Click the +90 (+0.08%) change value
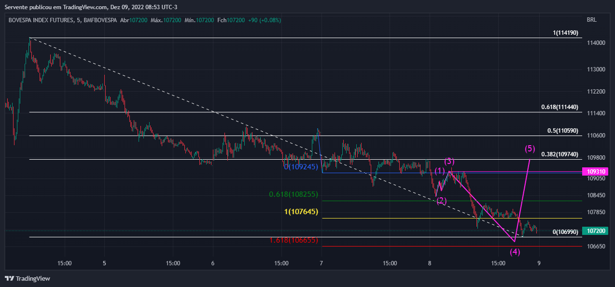 click(265, 20)
